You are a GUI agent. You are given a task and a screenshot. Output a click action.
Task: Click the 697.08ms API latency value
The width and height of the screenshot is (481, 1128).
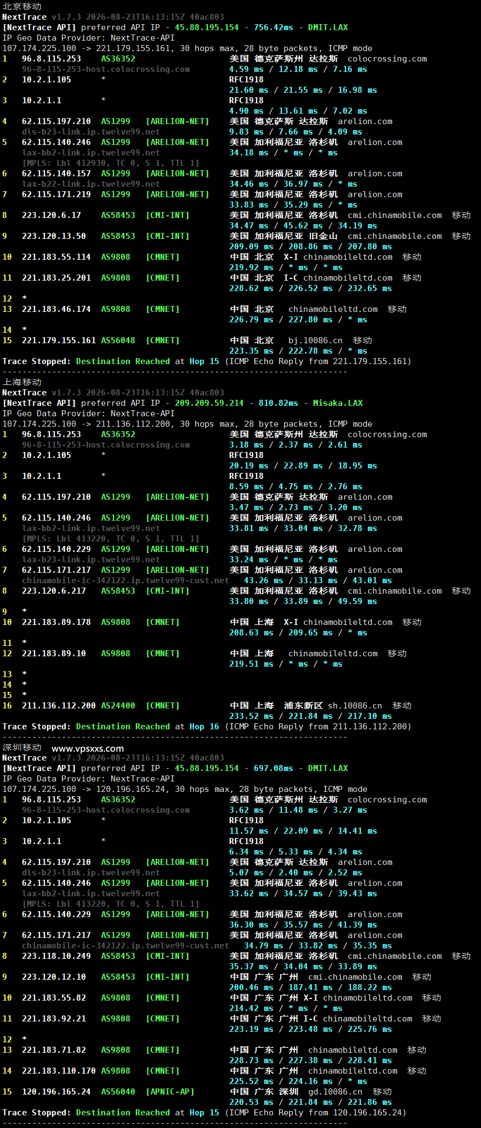click(274, 768)
